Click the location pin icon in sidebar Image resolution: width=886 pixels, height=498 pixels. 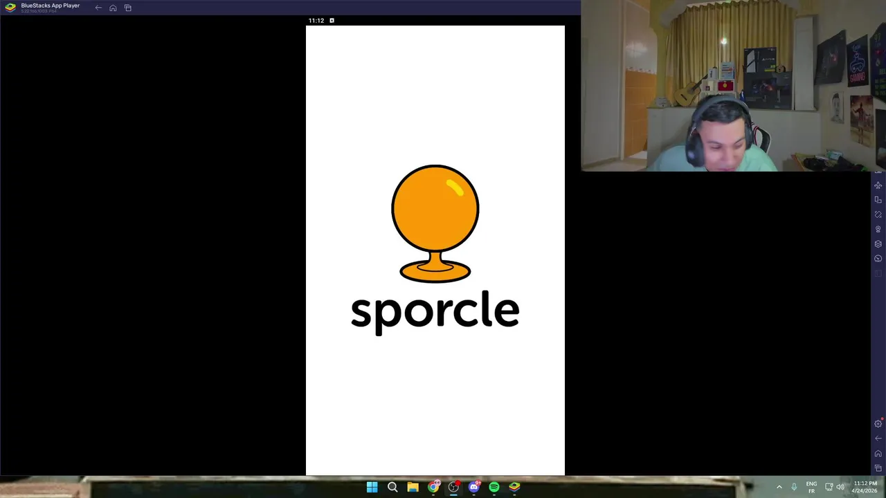click(x=878, y=229)
